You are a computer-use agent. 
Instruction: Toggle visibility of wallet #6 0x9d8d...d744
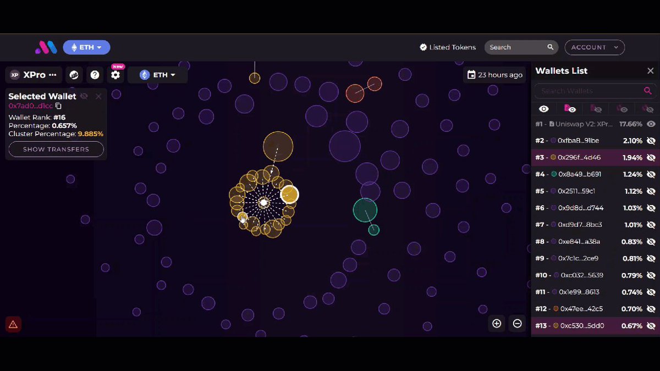pos(651,208)
